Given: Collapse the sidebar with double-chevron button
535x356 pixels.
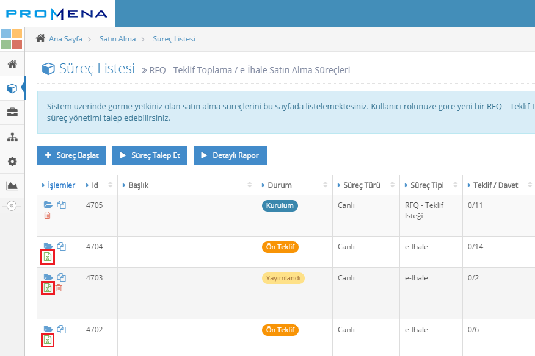Looking at the screenshot, I should pos(12,205).
